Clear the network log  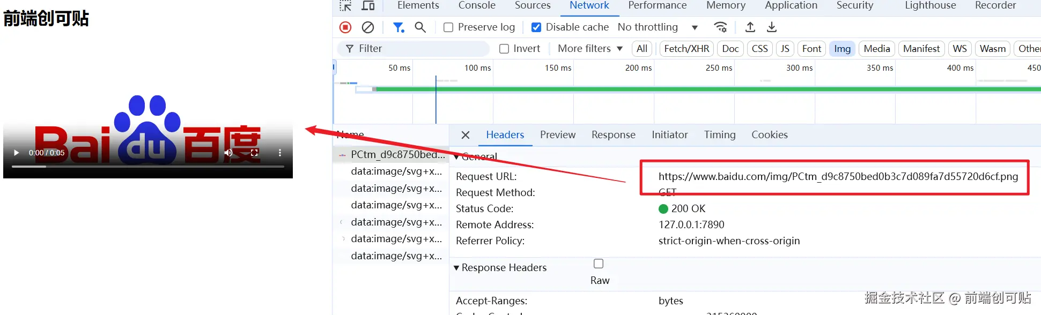368,27
